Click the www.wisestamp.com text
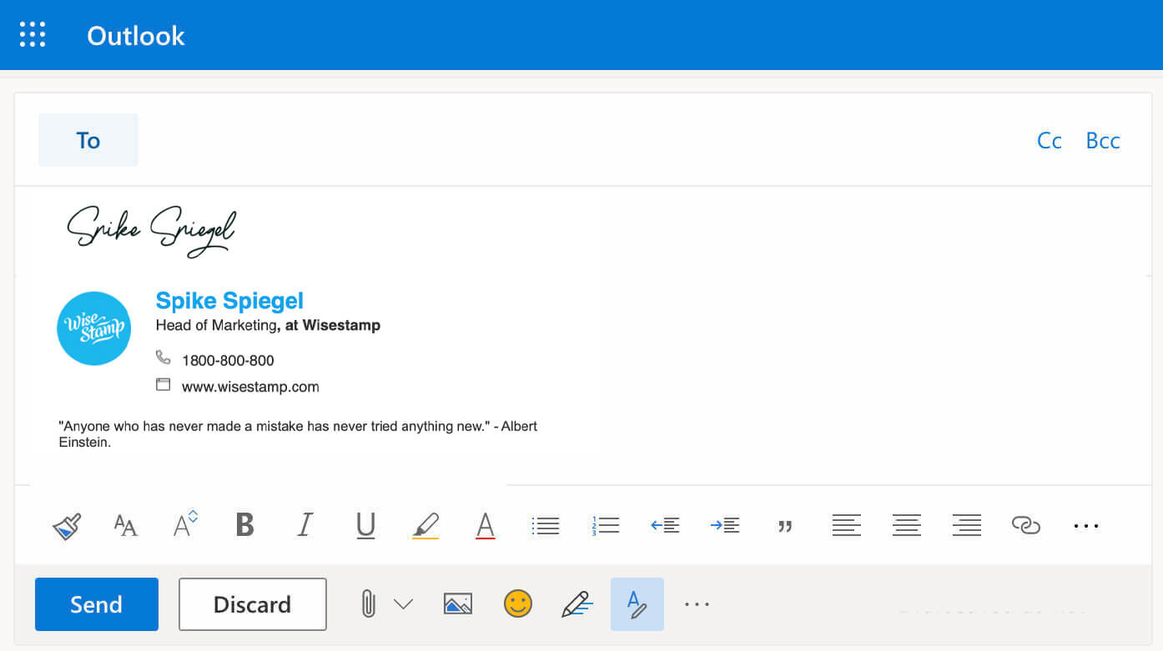 pyautogui.click(x=250, y=387)
